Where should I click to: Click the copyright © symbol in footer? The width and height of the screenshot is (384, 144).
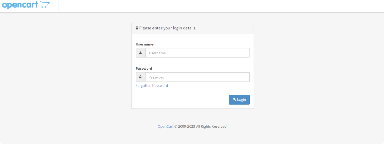point(175,126)
